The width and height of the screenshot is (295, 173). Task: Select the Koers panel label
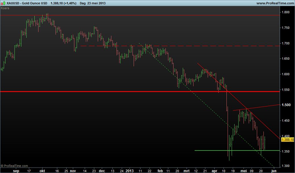pyautogui.click(x=5, y=8)
